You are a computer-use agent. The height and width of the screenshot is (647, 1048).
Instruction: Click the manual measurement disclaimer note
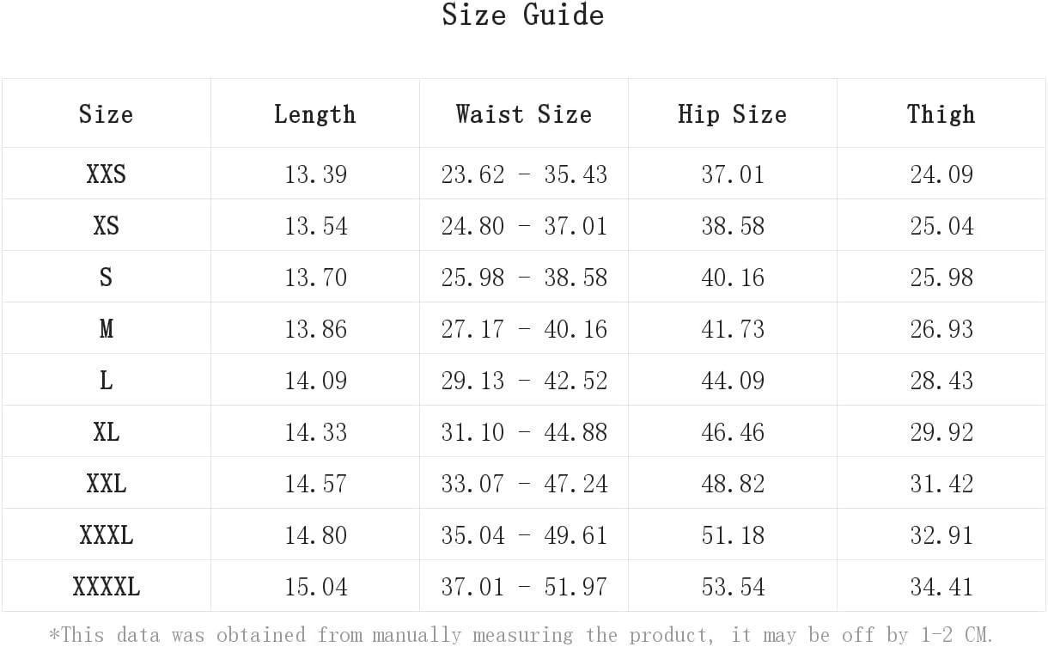(x=521, y=634)
